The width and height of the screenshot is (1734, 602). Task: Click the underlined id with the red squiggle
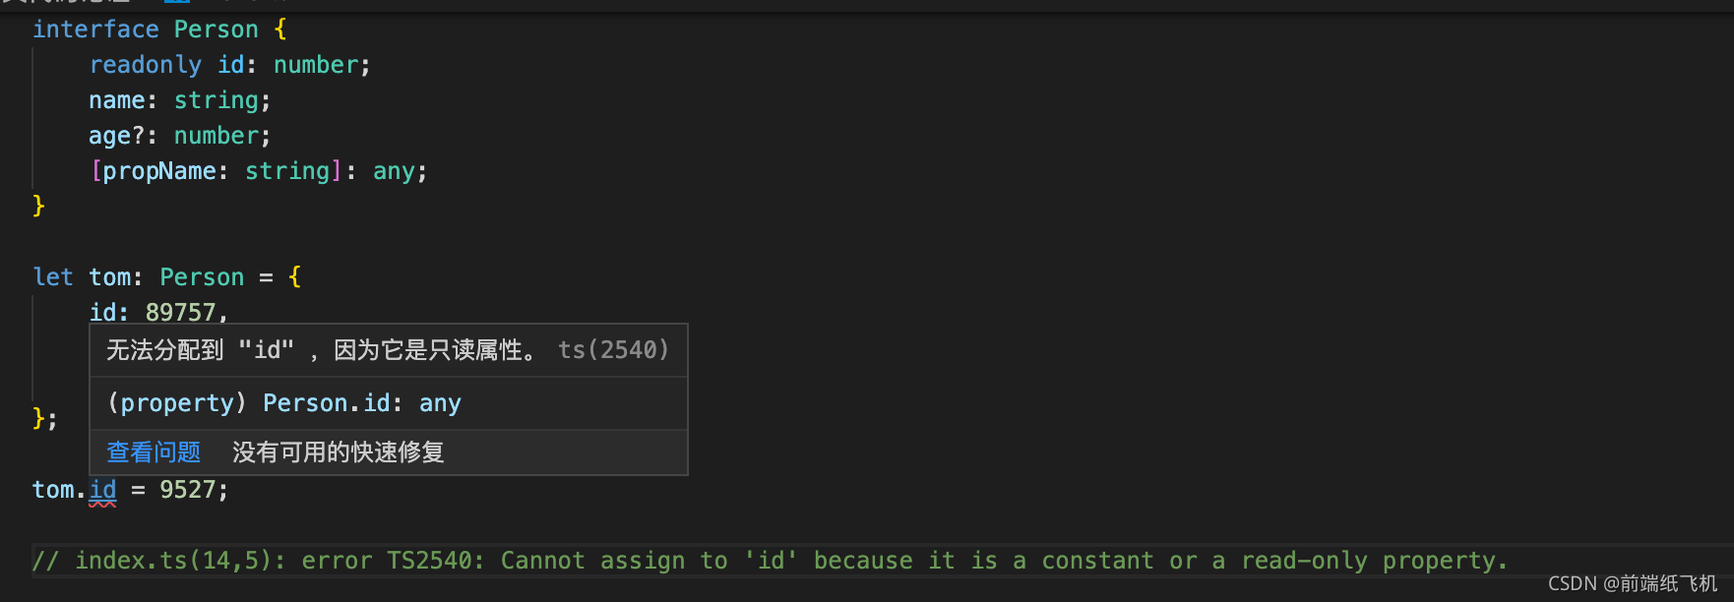(x=102, y=489)
